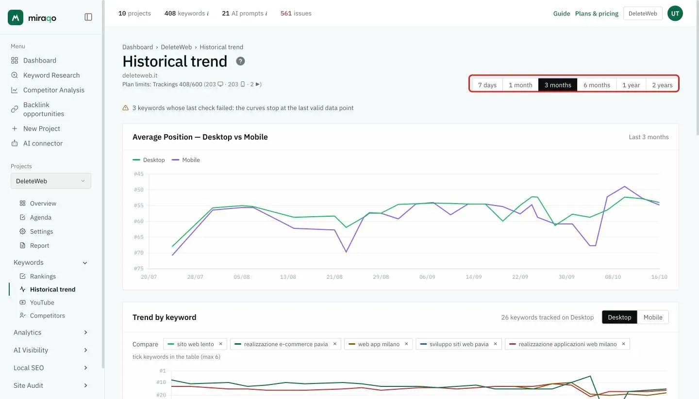Open the UT user avatar
Image resolution: width=699 pixels, height=399 pixels.
675,14
